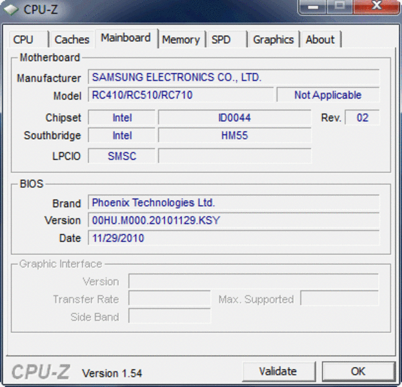Screen dimensions: 402x387
Task: Click the Southbridge HM55 value
Action: pyautogui.click(x=235, y=135)
